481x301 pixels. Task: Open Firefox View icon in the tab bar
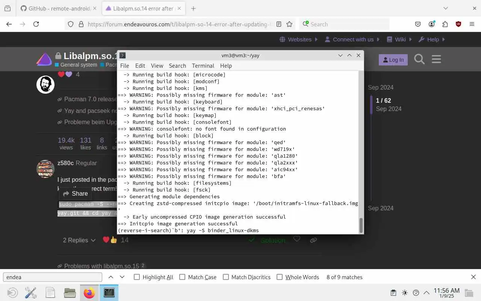(8, 8)
